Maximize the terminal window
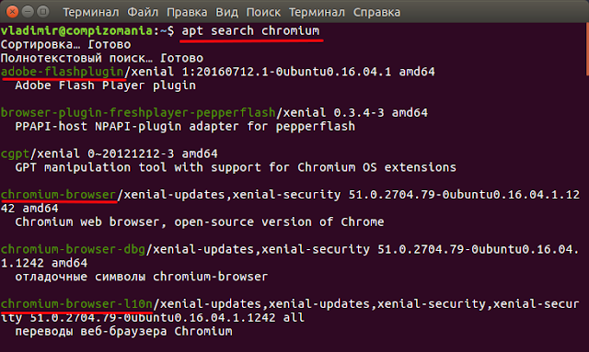The height and width of the screenshot is (352, 589). click(x=43, y=12)
